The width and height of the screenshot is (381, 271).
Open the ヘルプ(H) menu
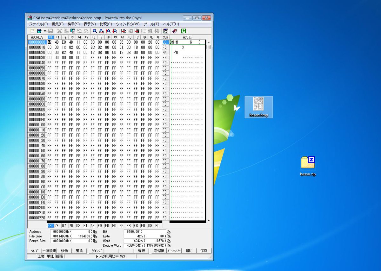[x=171, y=24]
